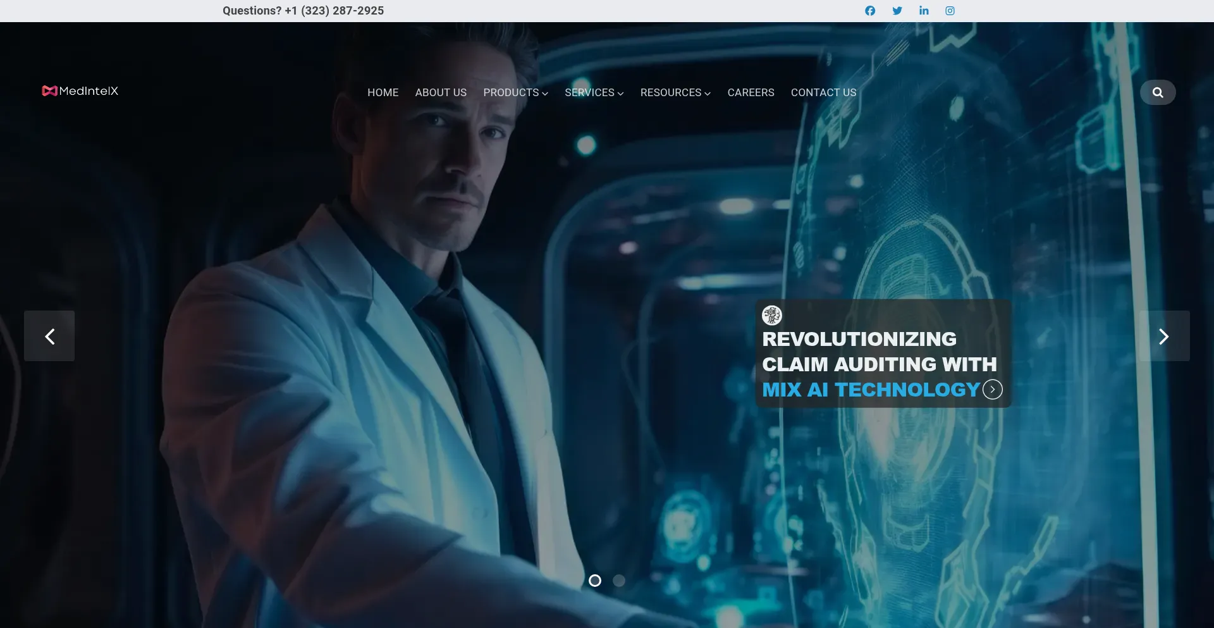This screenshot has width=1214, height=628.
Task: Call the Questions phone number
Action: (x=335, y=10)
